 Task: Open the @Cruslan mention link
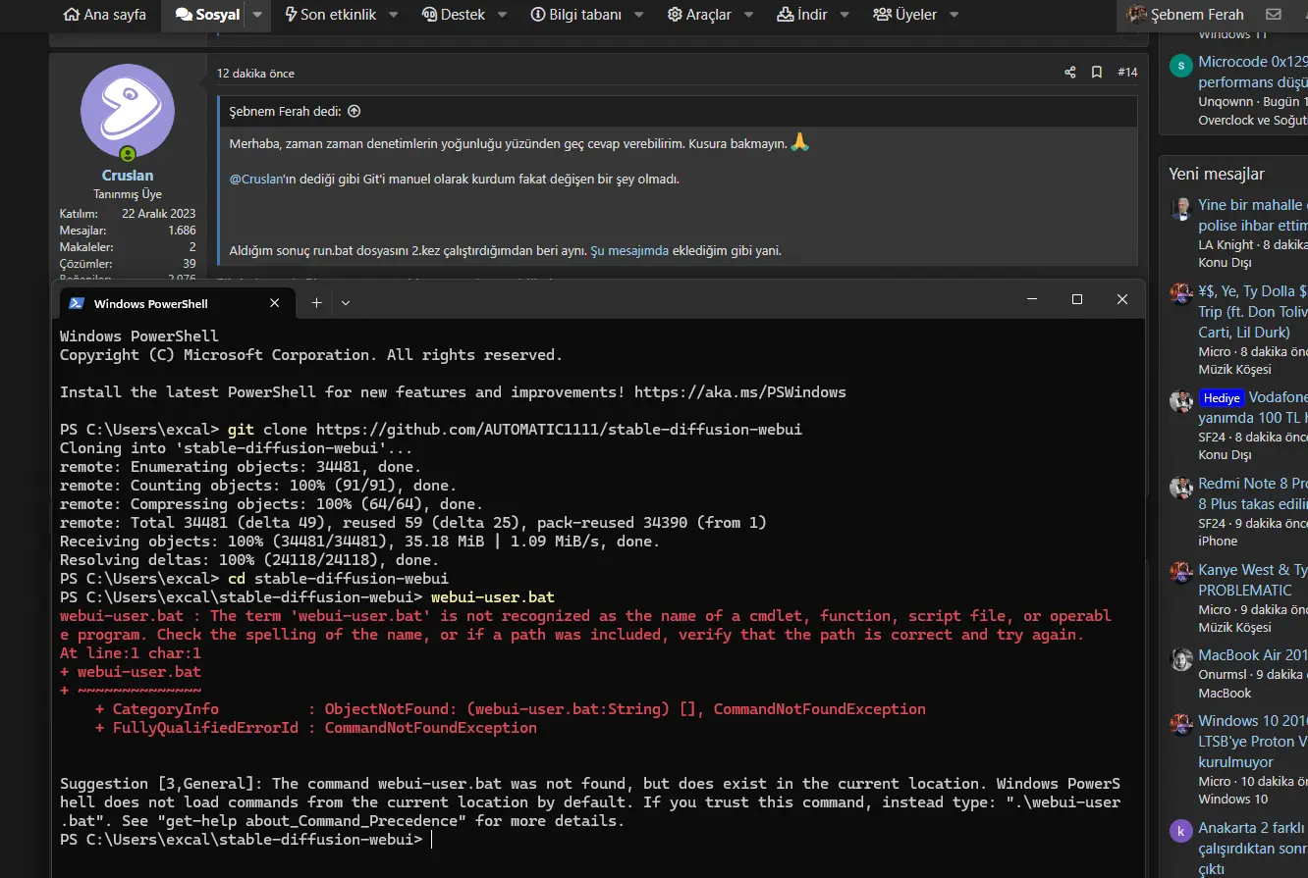[x=255, y=180]
